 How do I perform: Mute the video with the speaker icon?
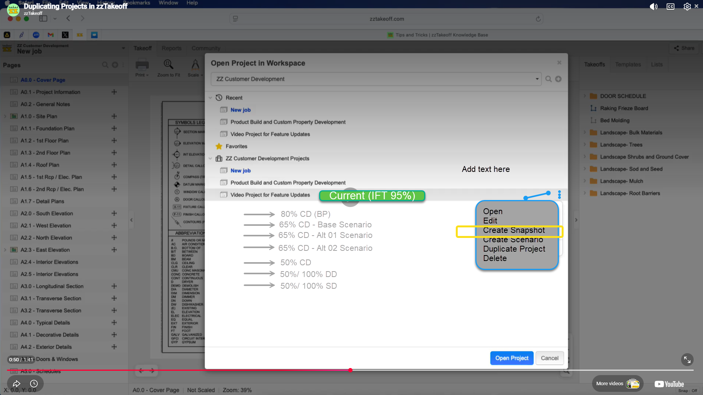click(653, 7)
